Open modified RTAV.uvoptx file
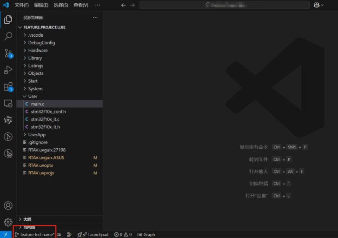 click(x=60, y=165)
